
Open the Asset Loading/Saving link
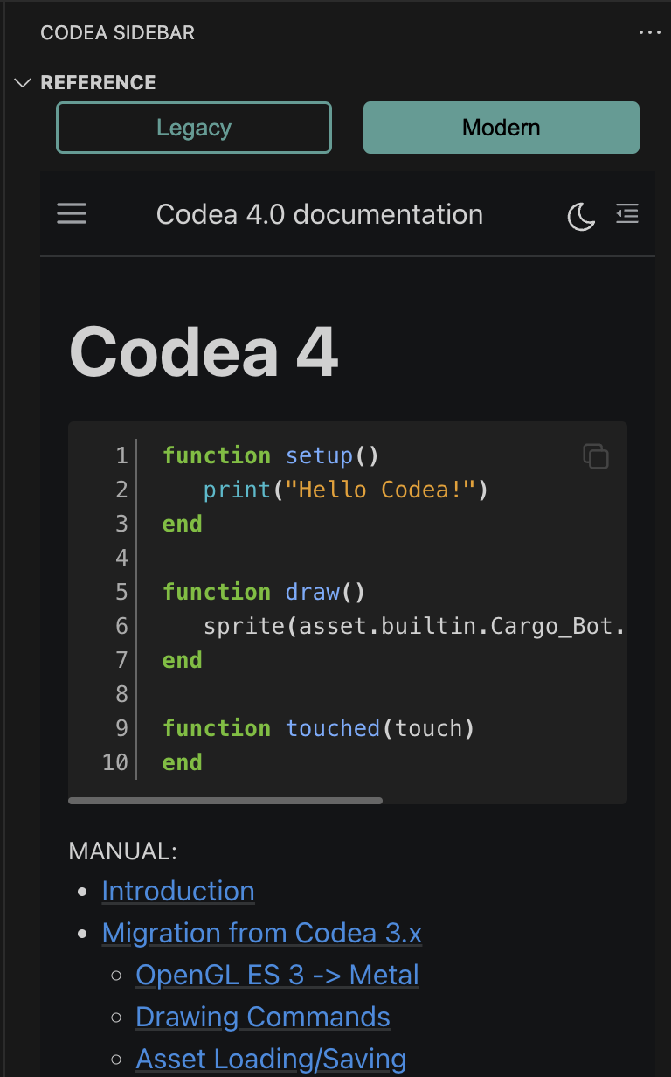272,1059
